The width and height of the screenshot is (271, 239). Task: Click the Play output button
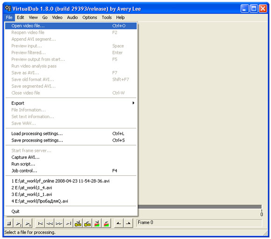pyautogui.click(x=28, y=224)
